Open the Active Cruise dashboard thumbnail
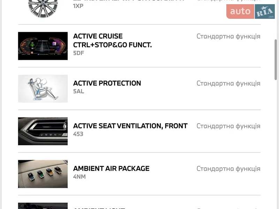 click(43, 46)
